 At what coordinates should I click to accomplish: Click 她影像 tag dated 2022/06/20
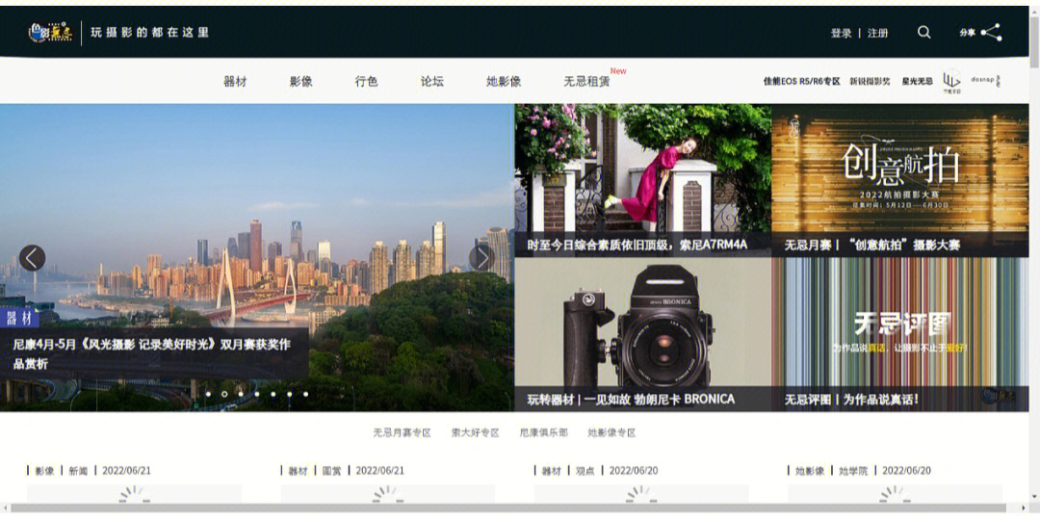810,471
